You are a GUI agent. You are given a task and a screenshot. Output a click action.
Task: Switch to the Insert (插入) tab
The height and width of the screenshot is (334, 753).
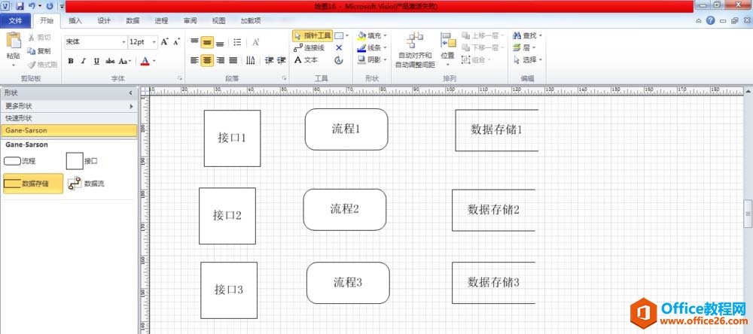click(x=75, y=20)
